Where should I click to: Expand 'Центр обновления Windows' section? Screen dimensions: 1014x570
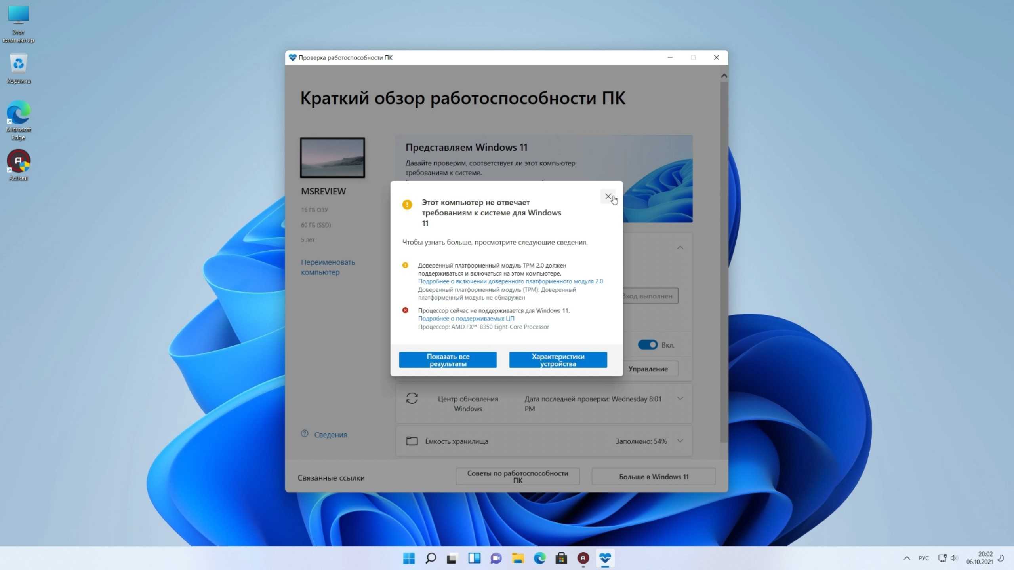[x=680, y=399]
